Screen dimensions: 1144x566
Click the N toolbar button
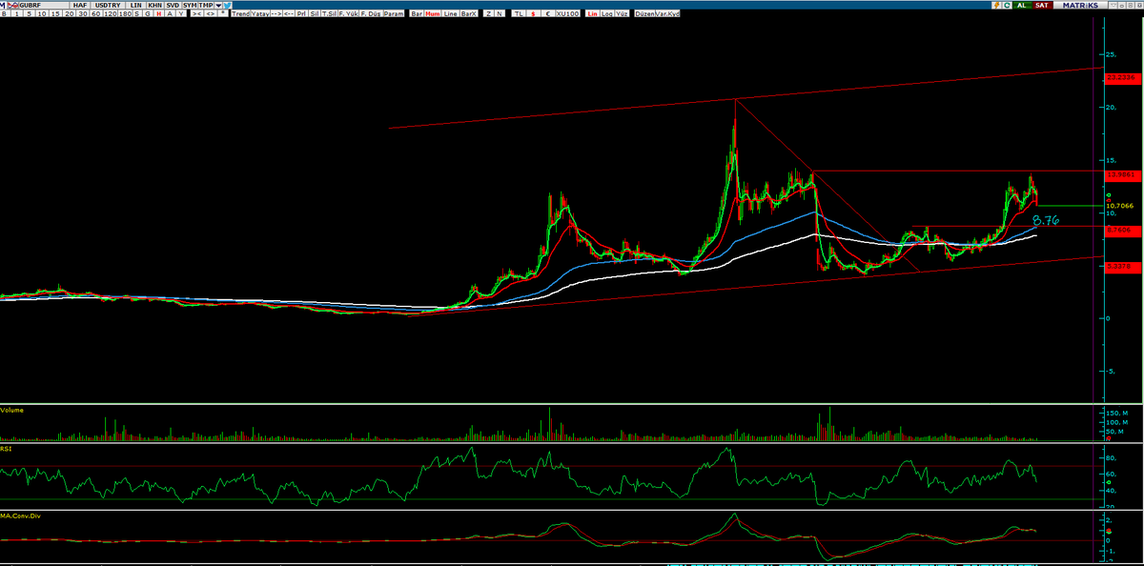(500, 14)
